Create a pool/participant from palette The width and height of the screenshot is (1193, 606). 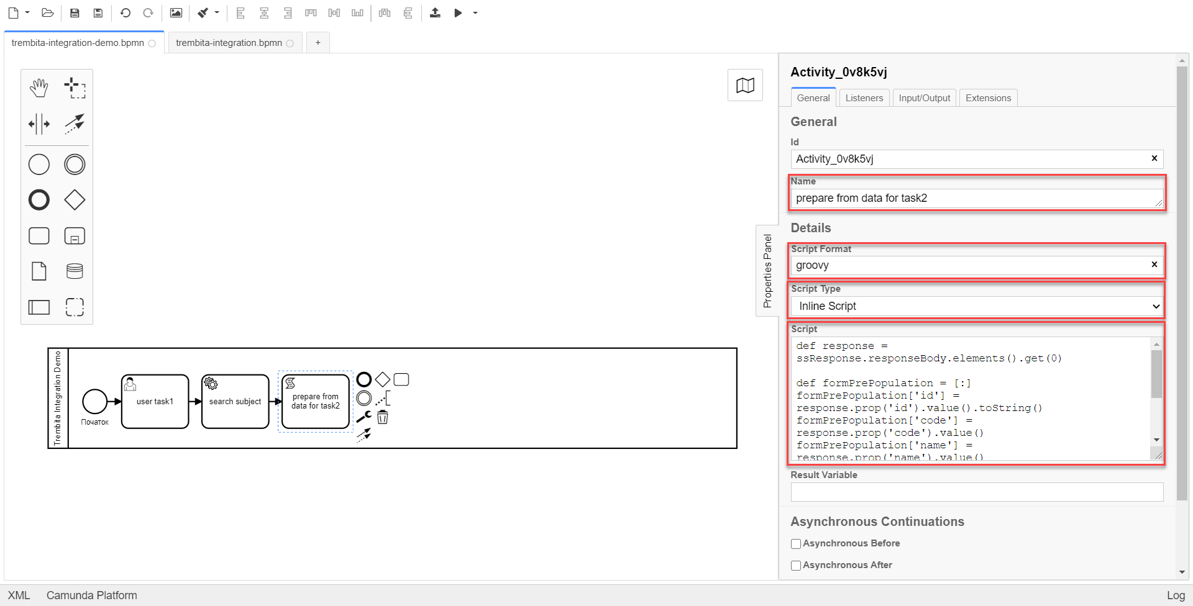[x=39, y=307]
